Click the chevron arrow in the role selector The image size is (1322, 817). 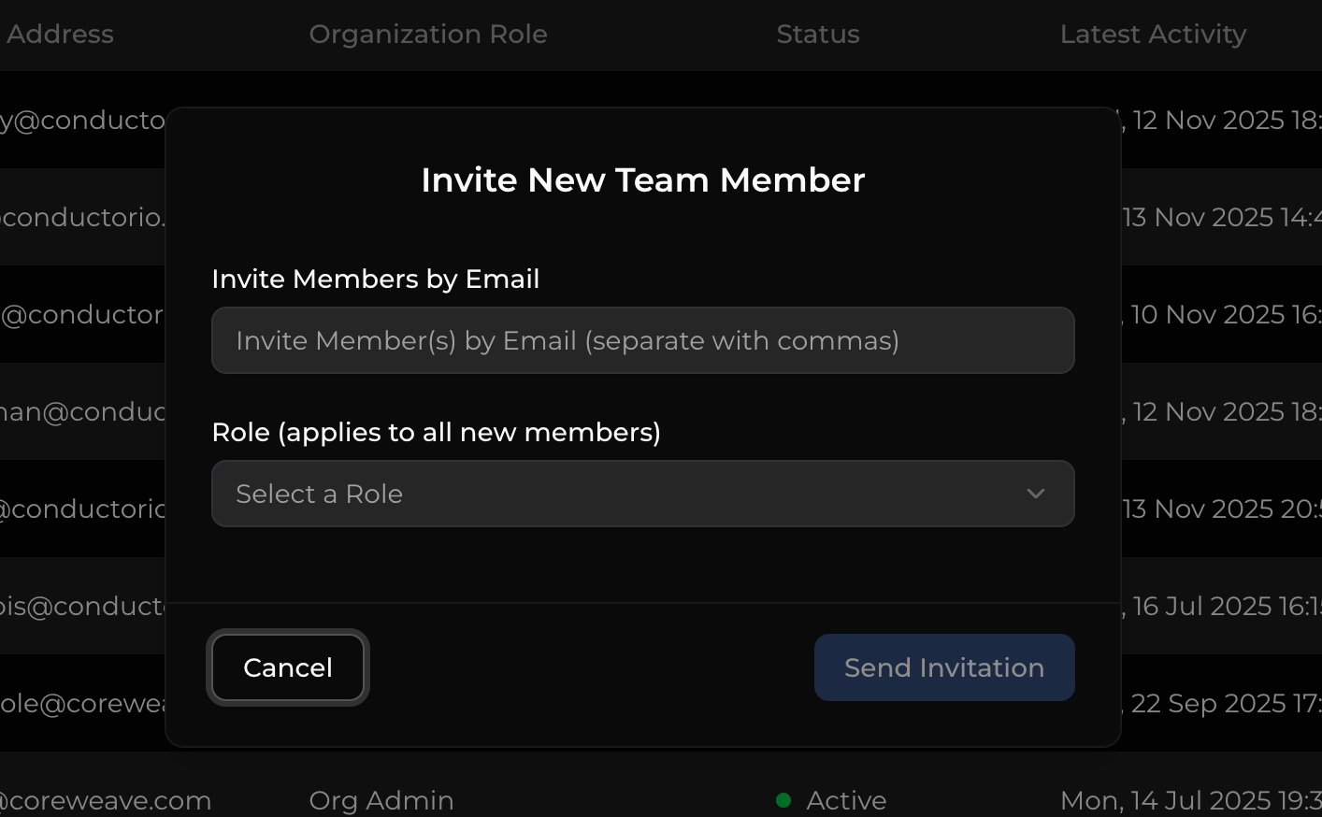[x=1035, y=494]
